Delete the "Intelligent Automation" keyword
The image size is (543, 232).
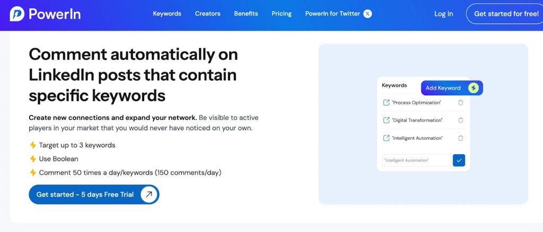click(460, 138)
